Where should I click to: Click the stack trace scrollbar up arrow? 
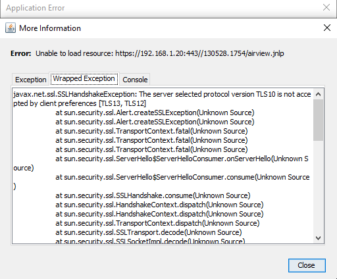click(318, 95)
